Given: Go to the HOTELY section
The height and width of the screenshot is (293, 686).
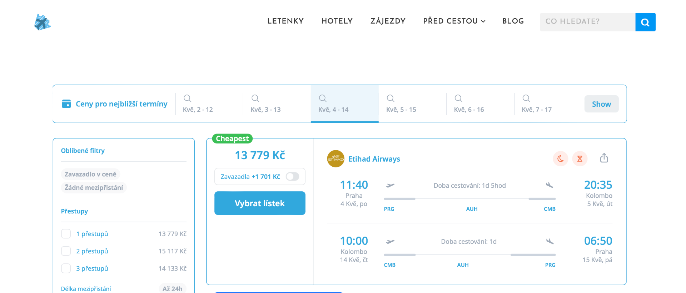Looking at the screenshot, I should [337, 21].
